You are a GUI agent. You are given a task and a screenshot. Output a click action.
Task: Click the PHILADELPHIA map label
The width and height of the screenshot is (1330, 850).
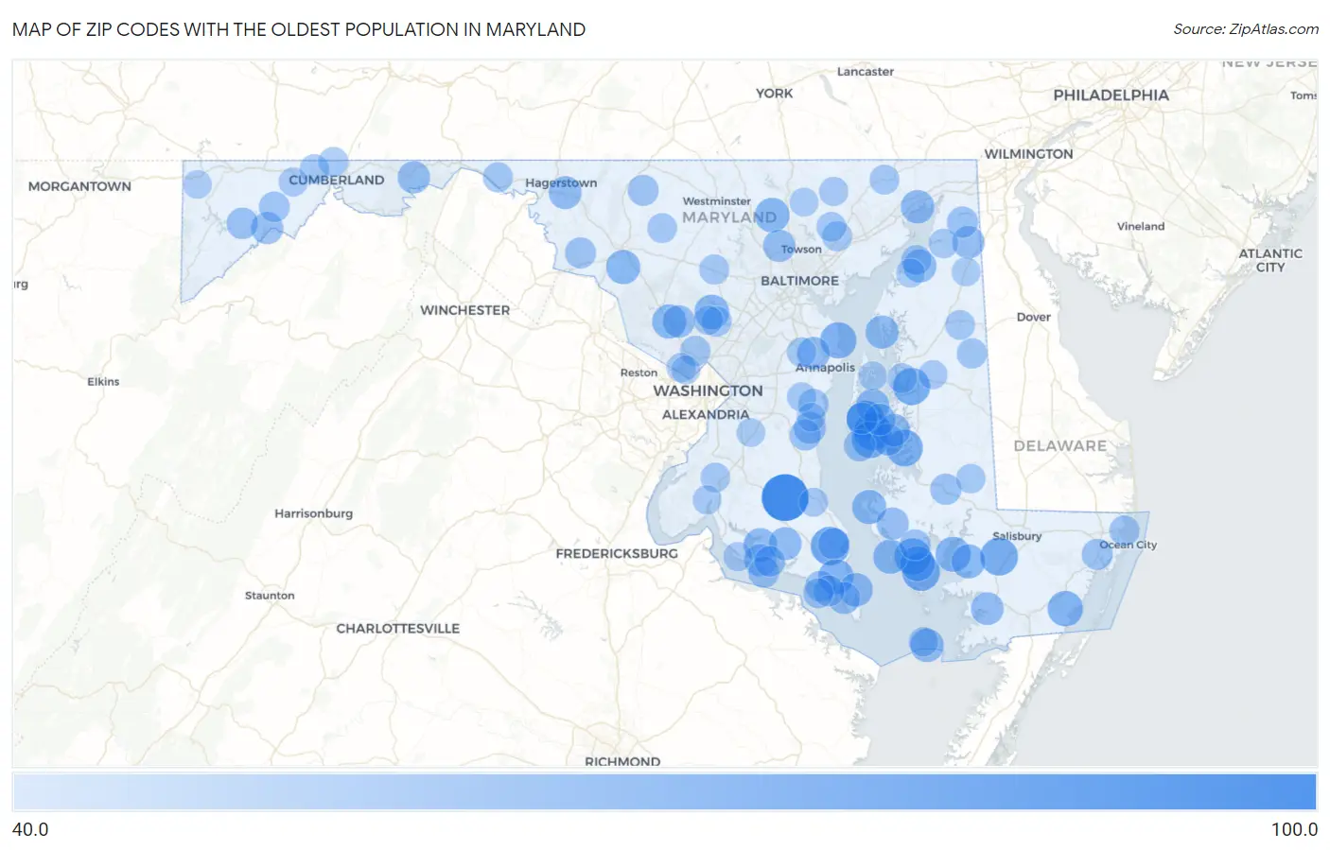[x=1111, y=95]
